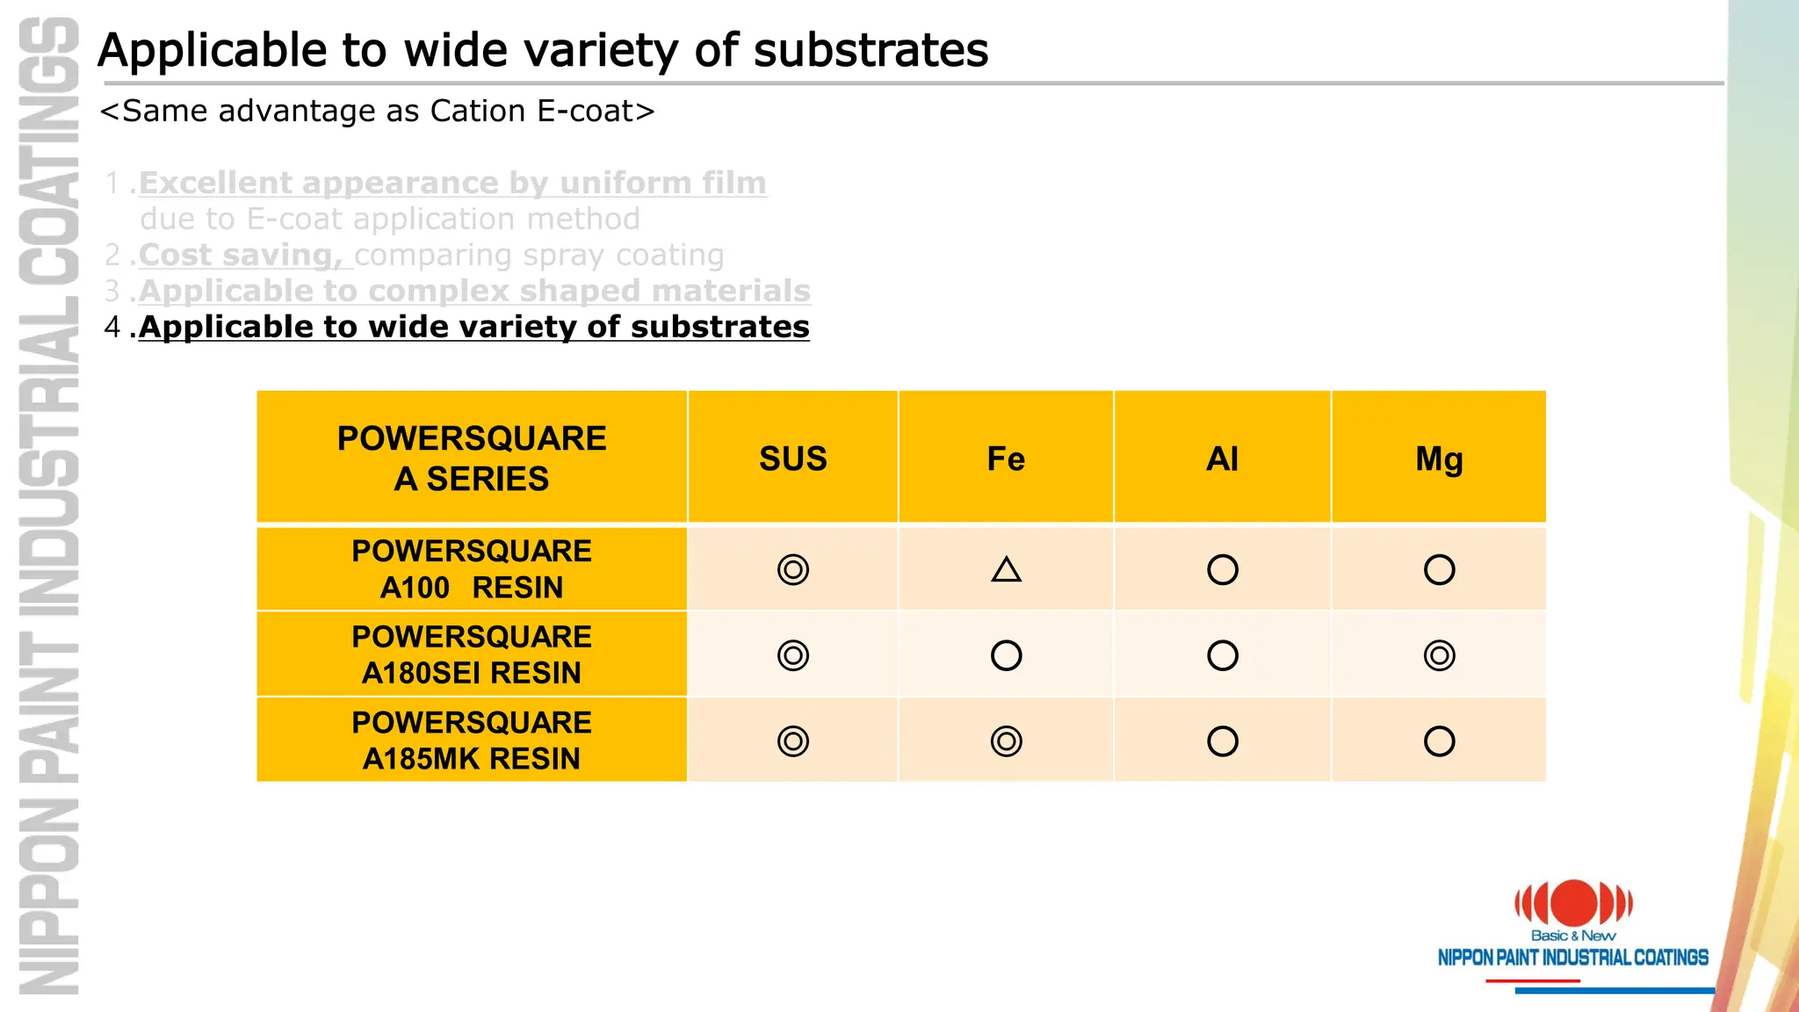This screenshot has height=1012, width=1799.
Task: Click the circle symbol for A185MK RESIN under Mg
Action: (1440, 741)
